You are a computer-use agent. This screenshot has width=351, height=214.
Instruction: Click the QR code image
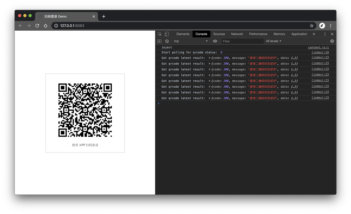coord(85,110)
